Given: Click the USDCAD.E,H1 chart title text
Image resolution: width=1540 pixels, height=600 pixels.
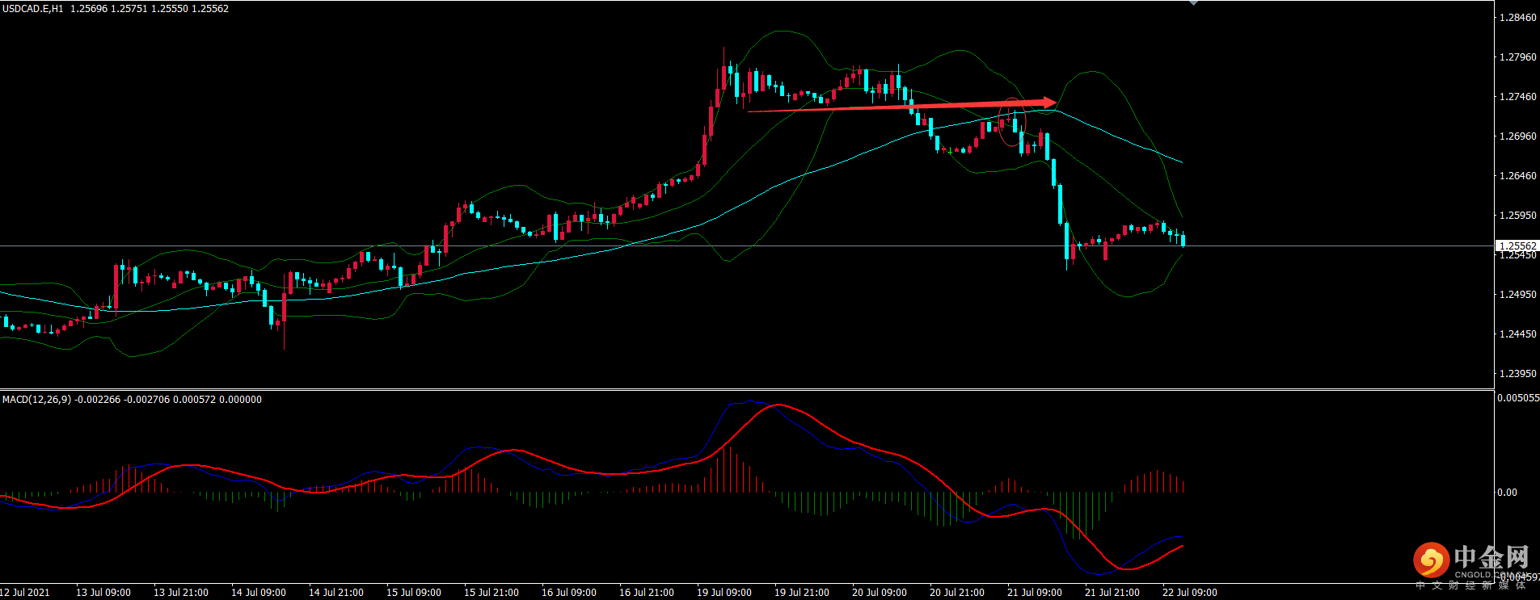Looking at the screenshot, I should 33,9.
